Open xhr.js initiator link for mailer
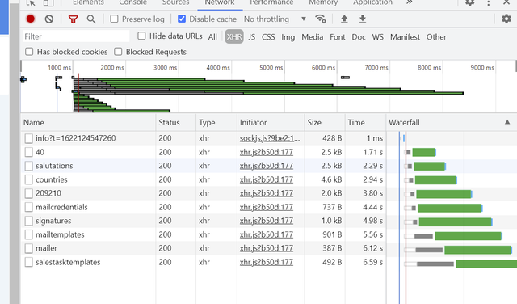Viewport: 517px width, 304px height. pyautogui.click(x=267, y=248)
